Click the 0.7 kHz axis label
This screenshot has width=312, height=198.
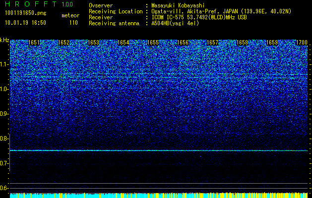coord(4,163)
